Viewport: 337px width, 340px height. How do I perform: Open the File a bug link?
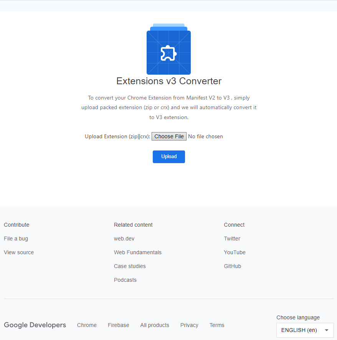[x=16, y=239]
